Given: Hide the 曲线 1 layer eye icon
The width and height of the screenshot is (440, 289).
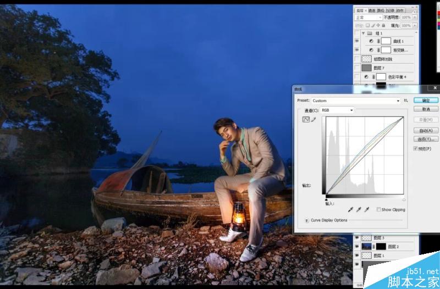Looking at the screenshot, I should [357, 41].
